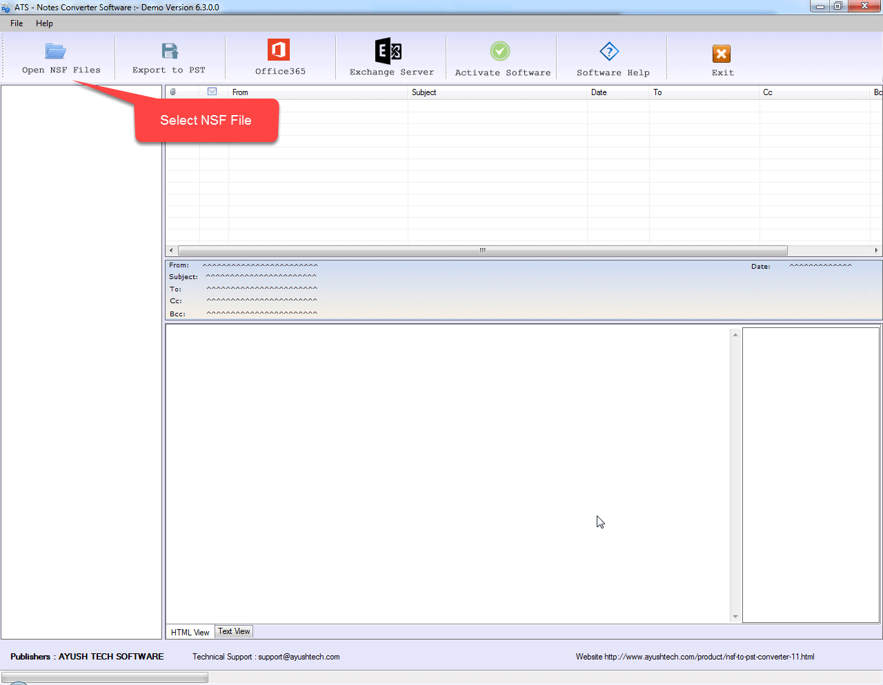
Task: Click the horizontal scrollbar left arrow
Action: point(171,251)
